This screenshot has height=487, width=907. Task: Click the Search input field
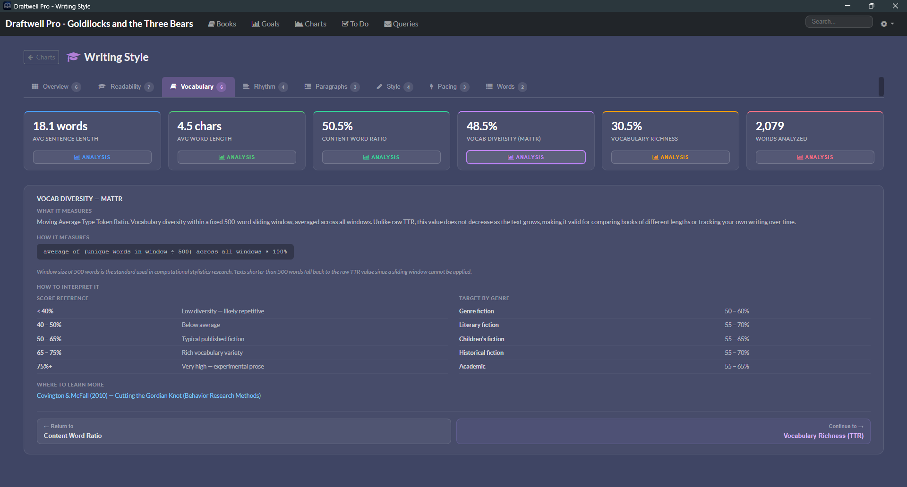click(839, 22)
